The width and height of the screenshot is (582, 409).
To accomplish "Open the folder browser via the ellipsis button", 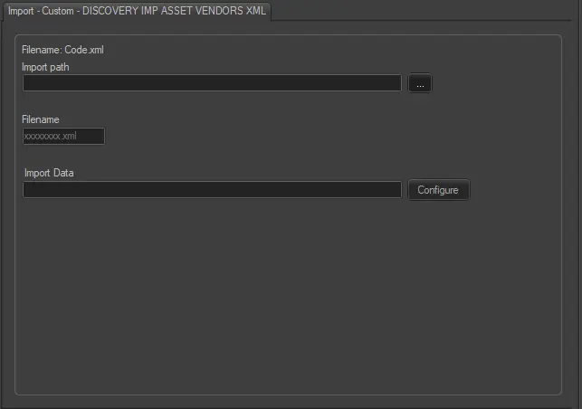I will [420, 83].
